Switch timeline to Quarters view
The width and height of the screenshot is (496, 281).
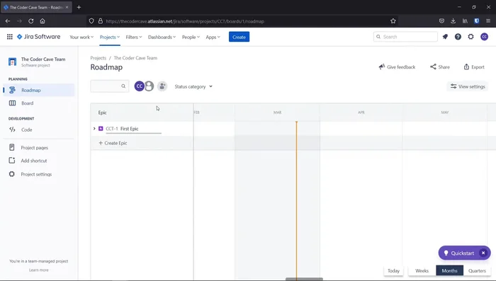(x=477, y=270)
